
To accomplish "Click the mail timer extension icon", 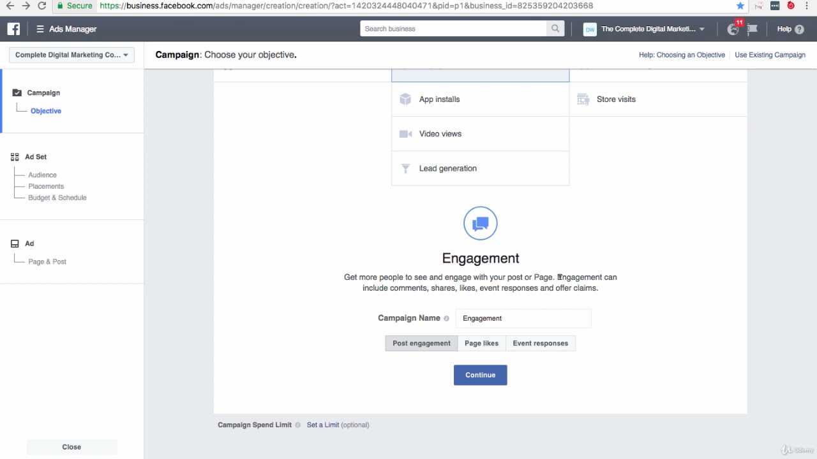I will coord(758,6).
